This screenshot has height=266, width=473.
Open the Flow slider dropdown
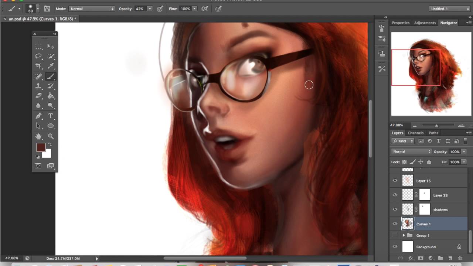(194, 8)
